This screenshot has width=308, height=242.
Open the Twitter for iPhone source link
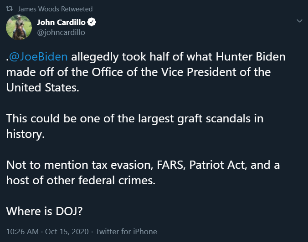(126, 232)
